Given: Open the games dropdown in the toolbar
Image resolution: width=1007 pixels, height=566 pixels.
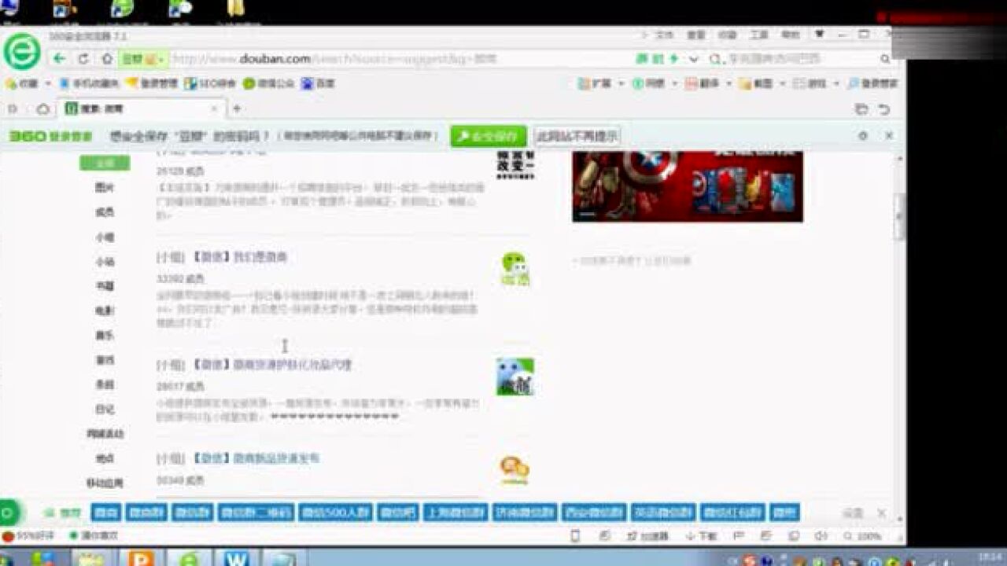Looking at the screenshot, I should tap(815, 83).
